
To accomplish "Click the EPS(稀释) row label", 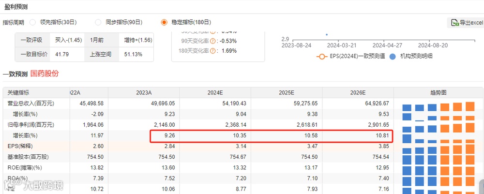I will (20, 146).
